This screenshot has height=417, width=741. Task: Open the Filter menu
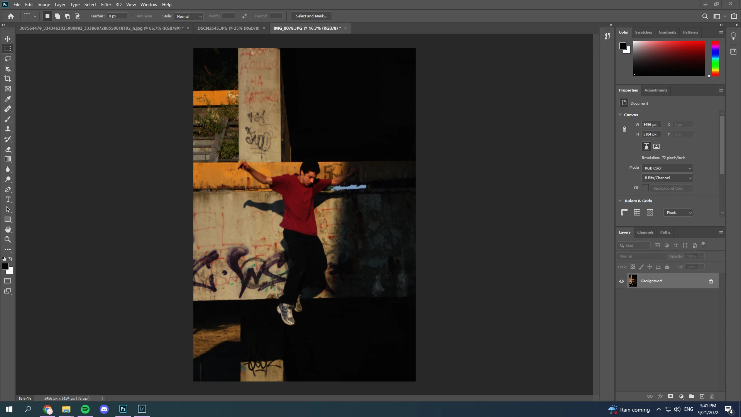pos(106,5)
